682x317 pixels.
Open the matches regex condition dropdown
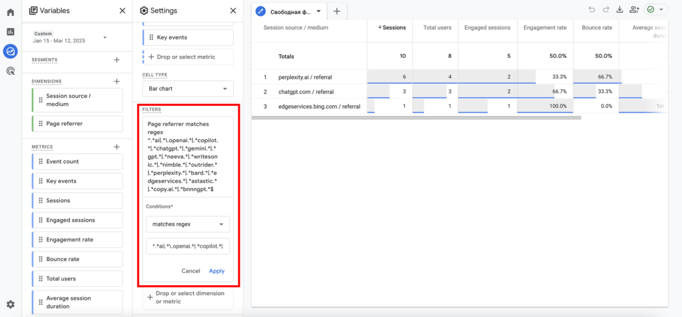188,224
